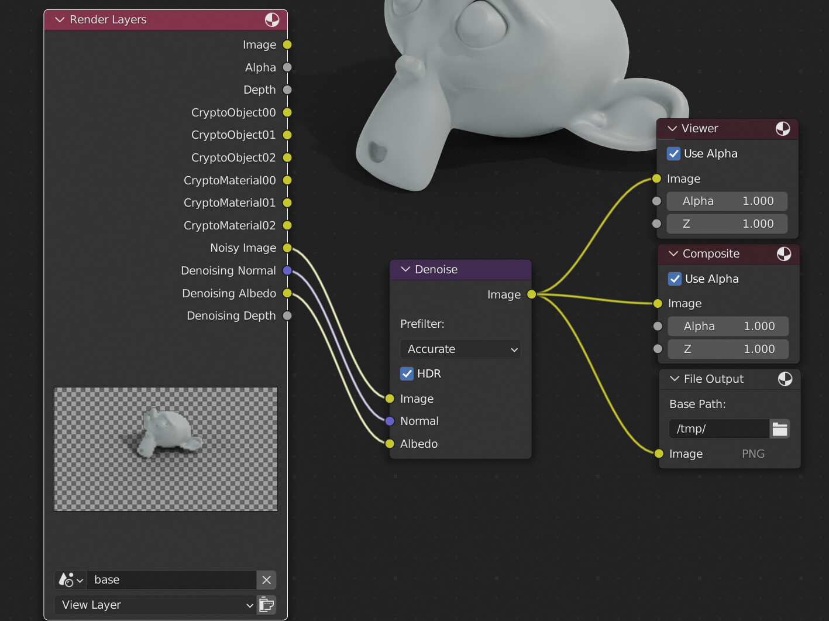The width and height of the screenshot is (829, 621).
Task: Click Z value slider in Viewer node
Action: 727,224
